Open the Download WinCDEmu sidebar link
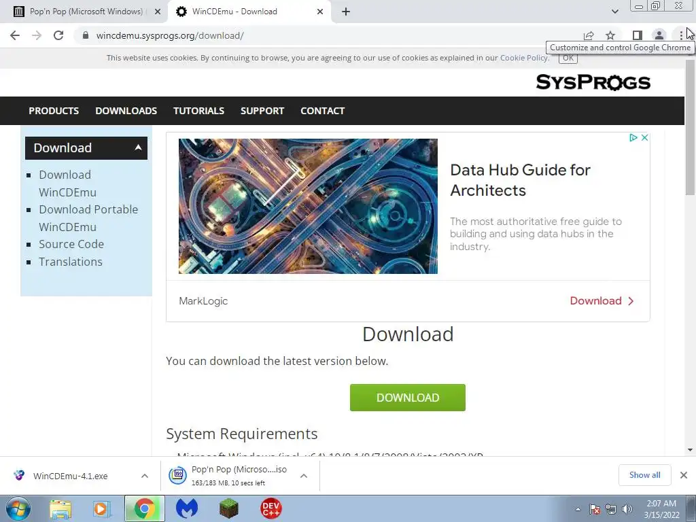This screenshot has height=522, width=696. 67,184
